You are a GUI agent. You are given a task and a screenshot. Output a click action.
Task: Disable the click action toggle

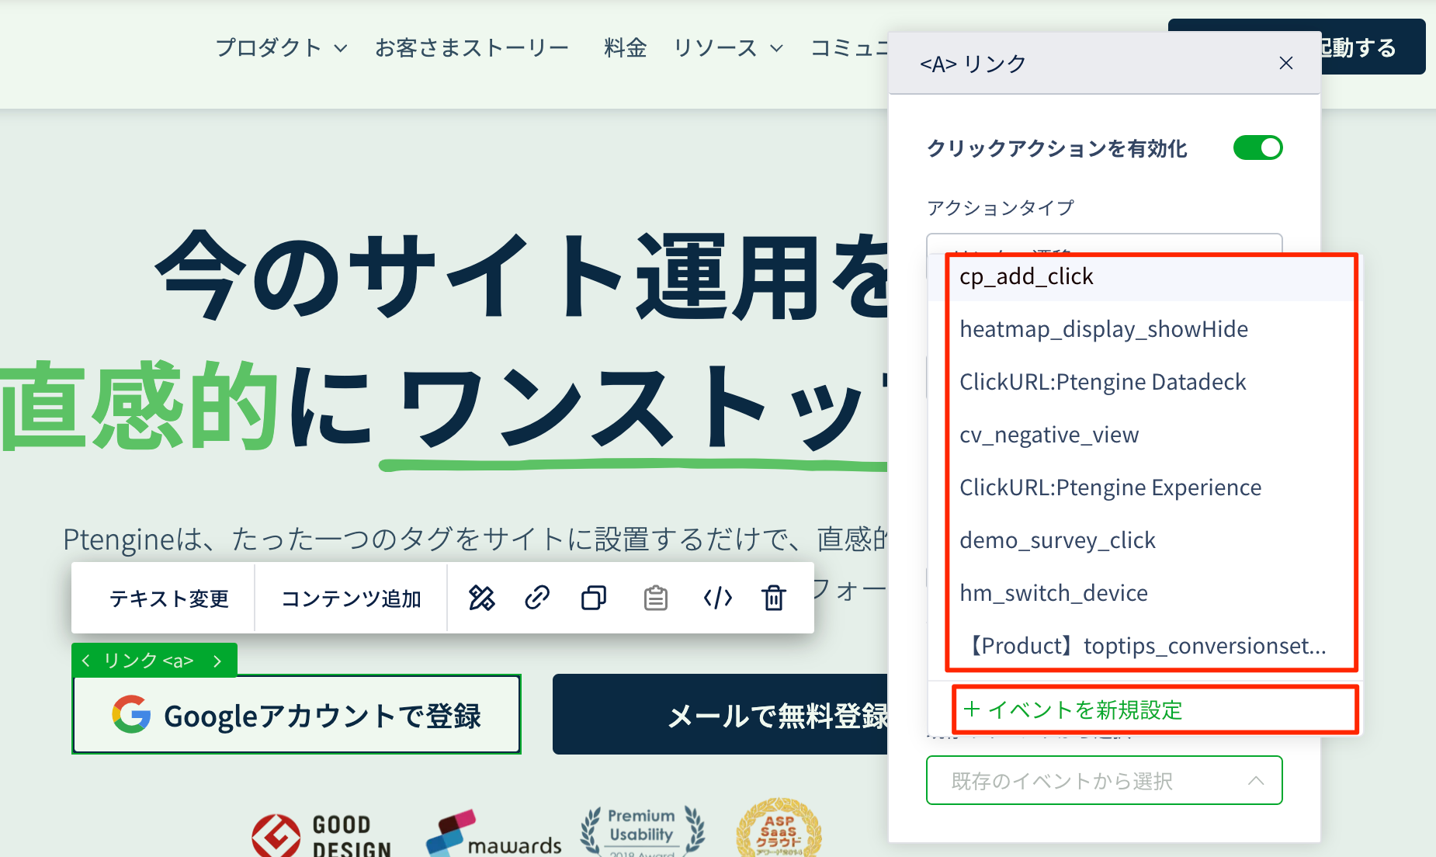[x=1257, y=147]
